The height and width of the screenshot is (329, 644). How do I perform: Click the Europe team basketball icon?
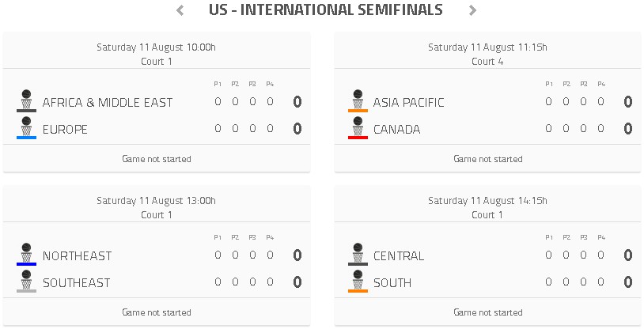point(26,128)
